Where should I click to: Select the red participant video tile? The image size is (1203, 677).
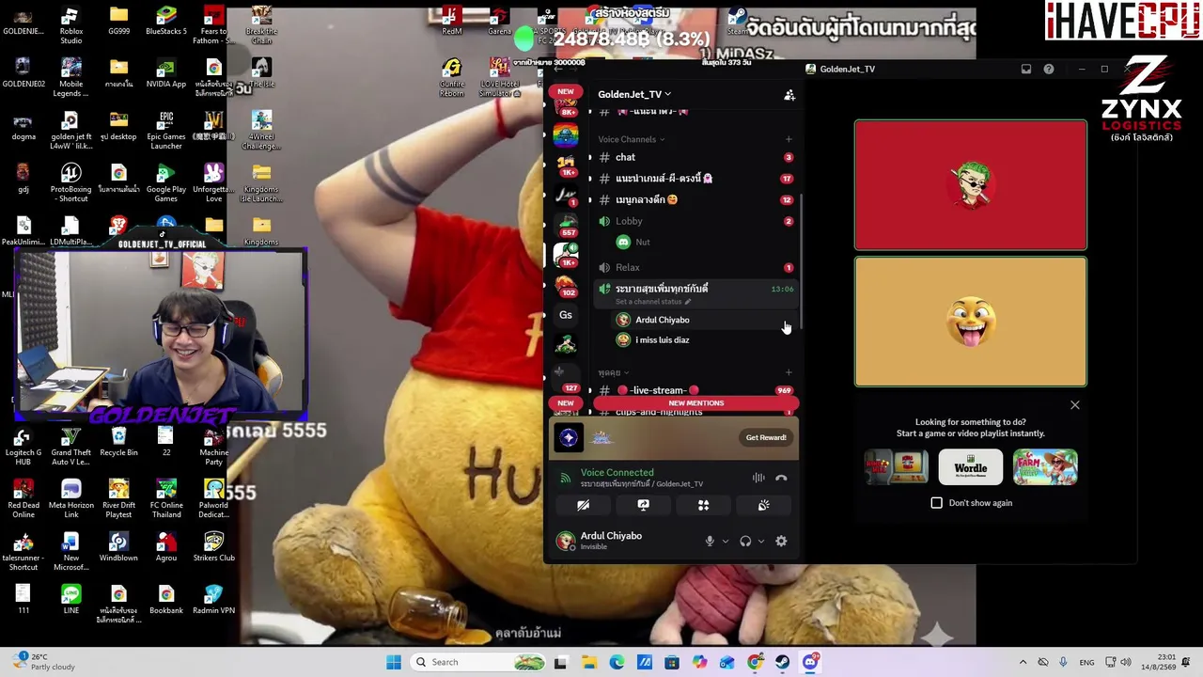pos(971,184)
